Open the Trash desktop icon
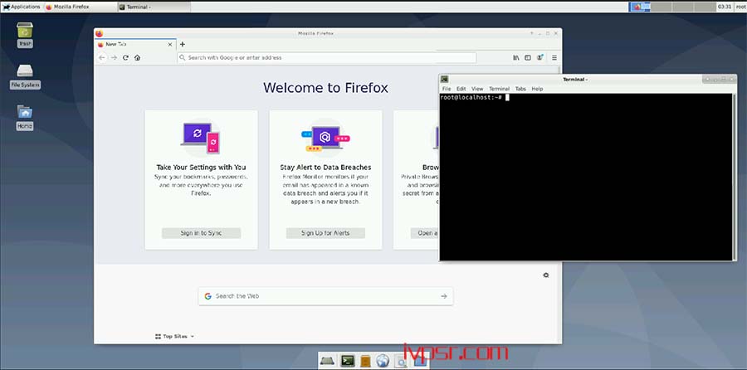The width and height of the screenshot is (747, 370). (25, 35)
